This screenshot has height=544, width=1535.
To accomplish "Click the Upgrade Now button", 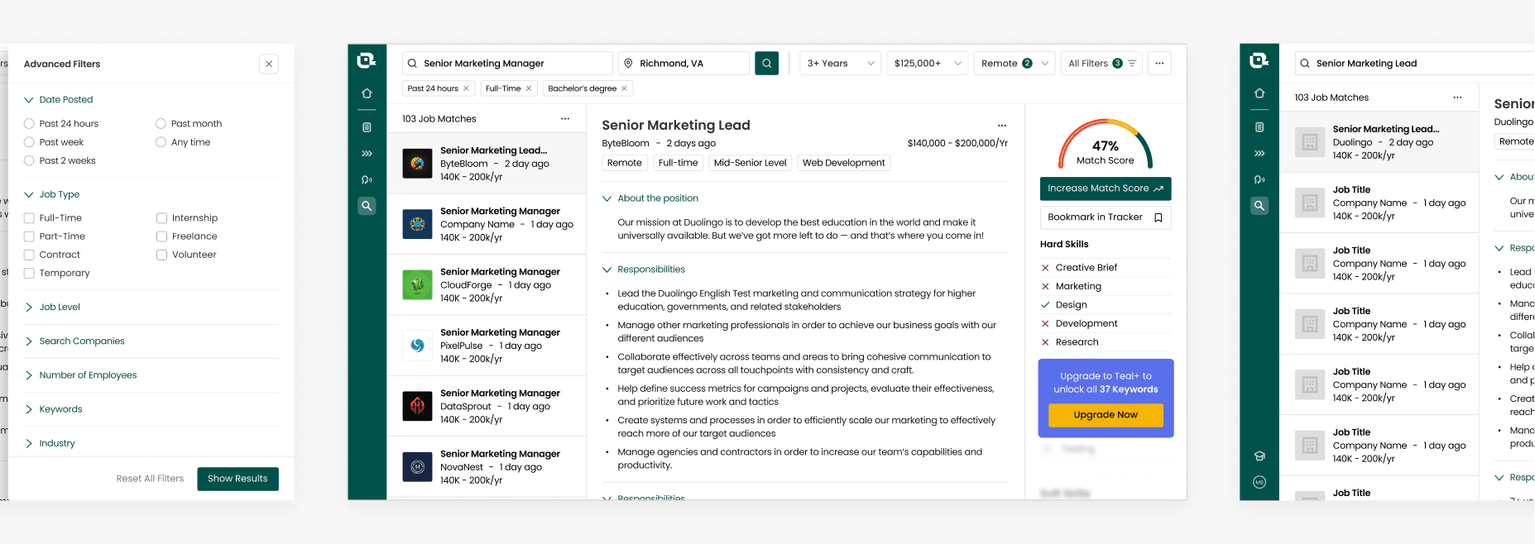I will [x=1106, y=415].
